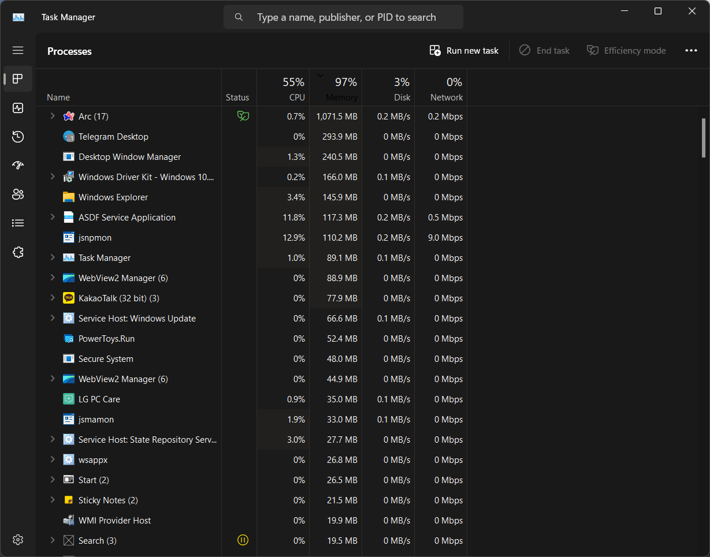Viewport: 710px width, 557px height.
Task: Click the Efficiency mode button
Action: [x=626, y=51]
